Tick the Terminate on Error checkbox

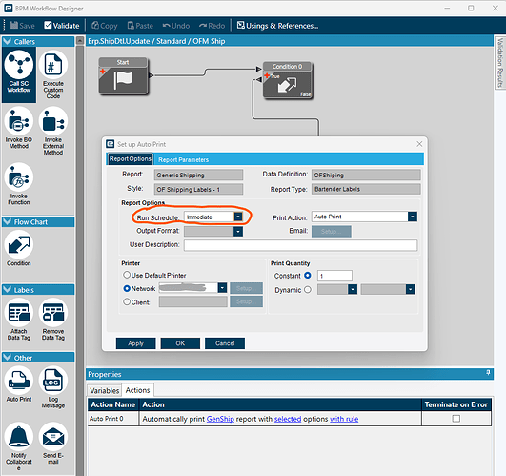coord(456,419)
